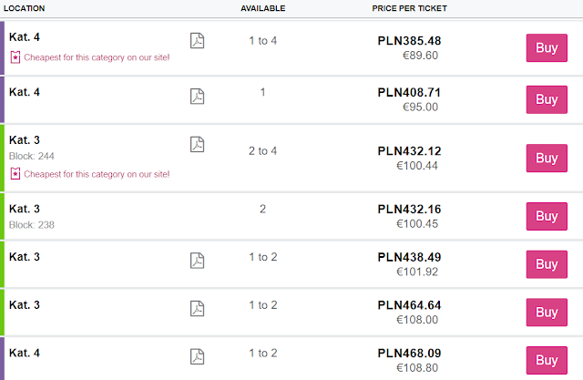The image size is (583, 380).
Task: Click the LOCATION column header
Action: [25, 8]
